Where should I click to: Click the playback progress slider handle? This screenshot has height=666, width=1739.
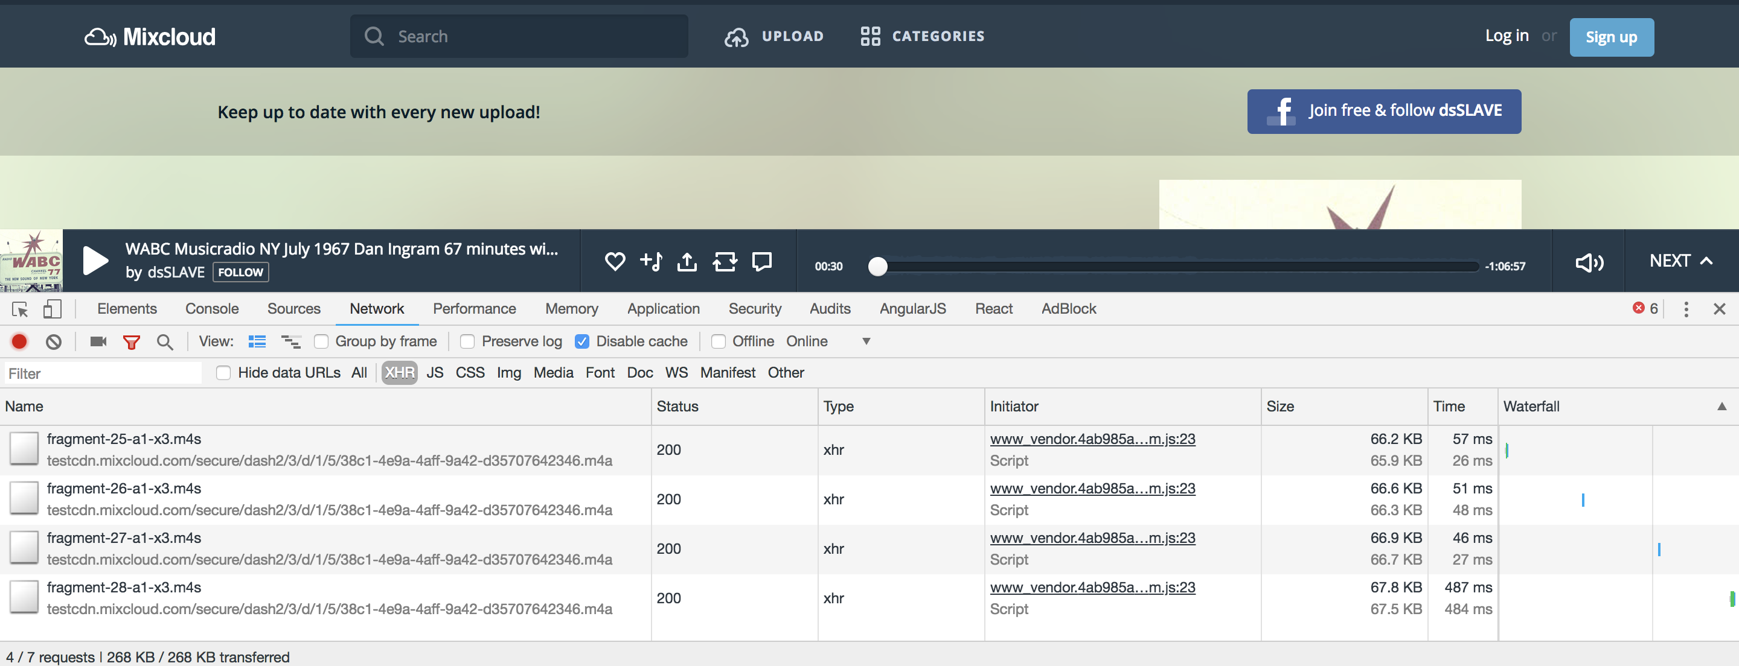pyautogui.click(x=877, y=267)
